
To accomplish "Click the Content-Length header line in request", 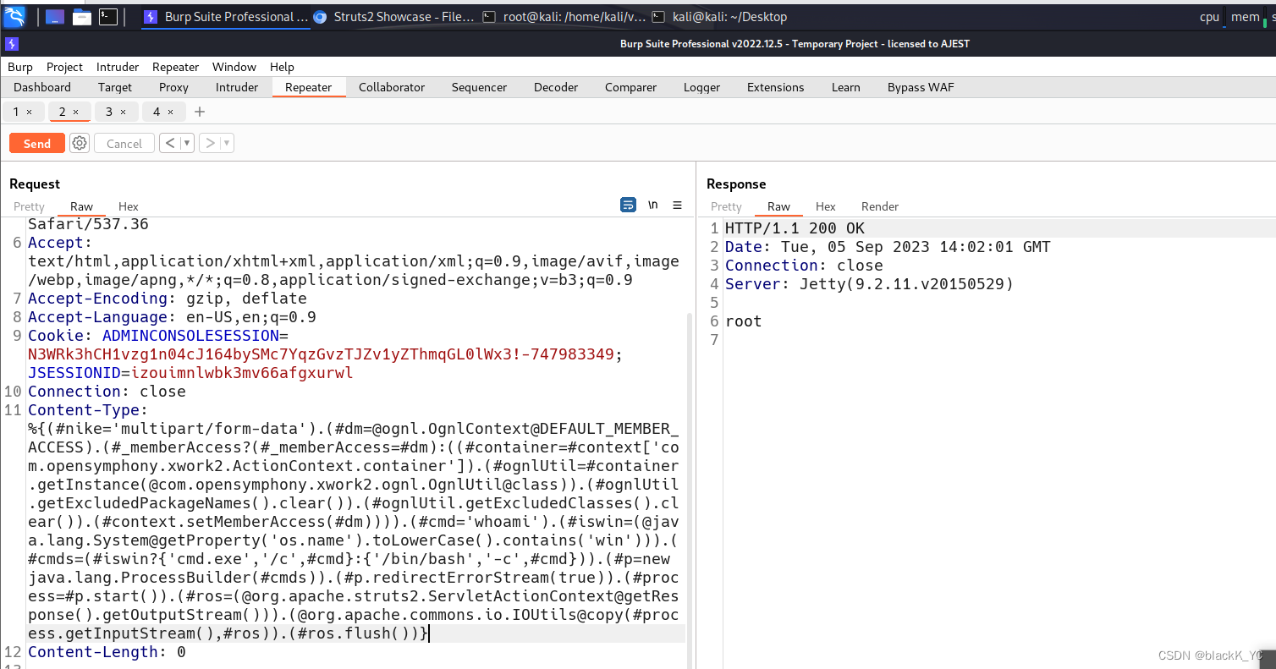I will click(x=107, y=652).
